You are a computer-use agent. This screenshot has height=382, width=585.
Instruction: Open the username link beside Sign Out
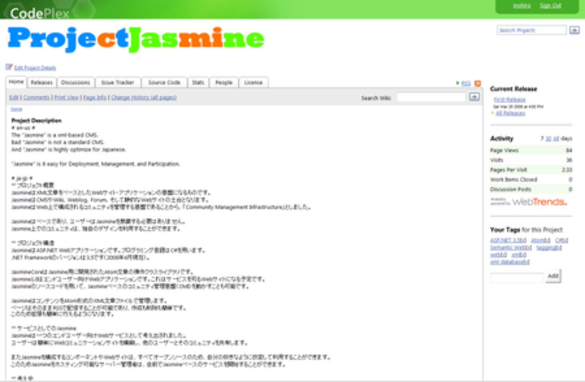coord(522,6)
